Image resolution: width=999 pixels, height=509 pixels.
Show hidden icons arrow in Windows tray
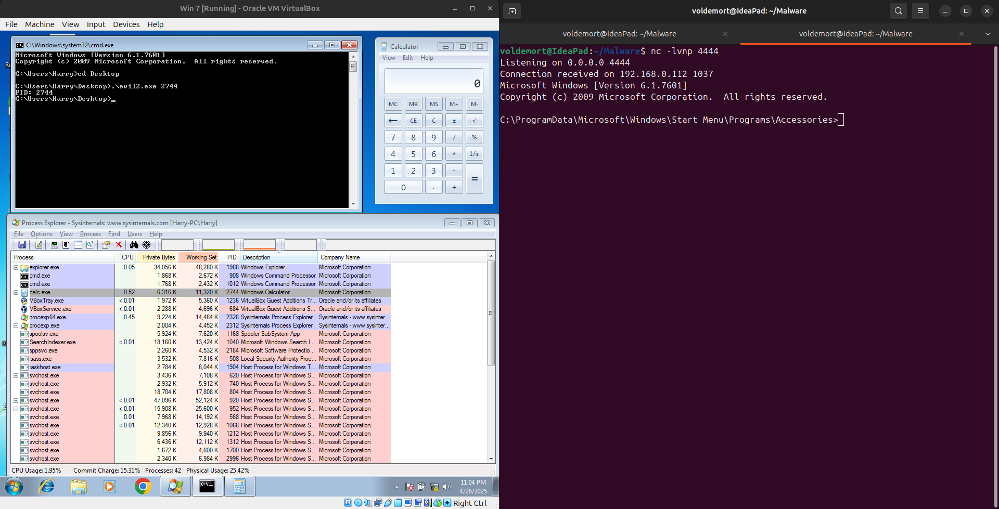pyautogui.click(x=396, y=487)
